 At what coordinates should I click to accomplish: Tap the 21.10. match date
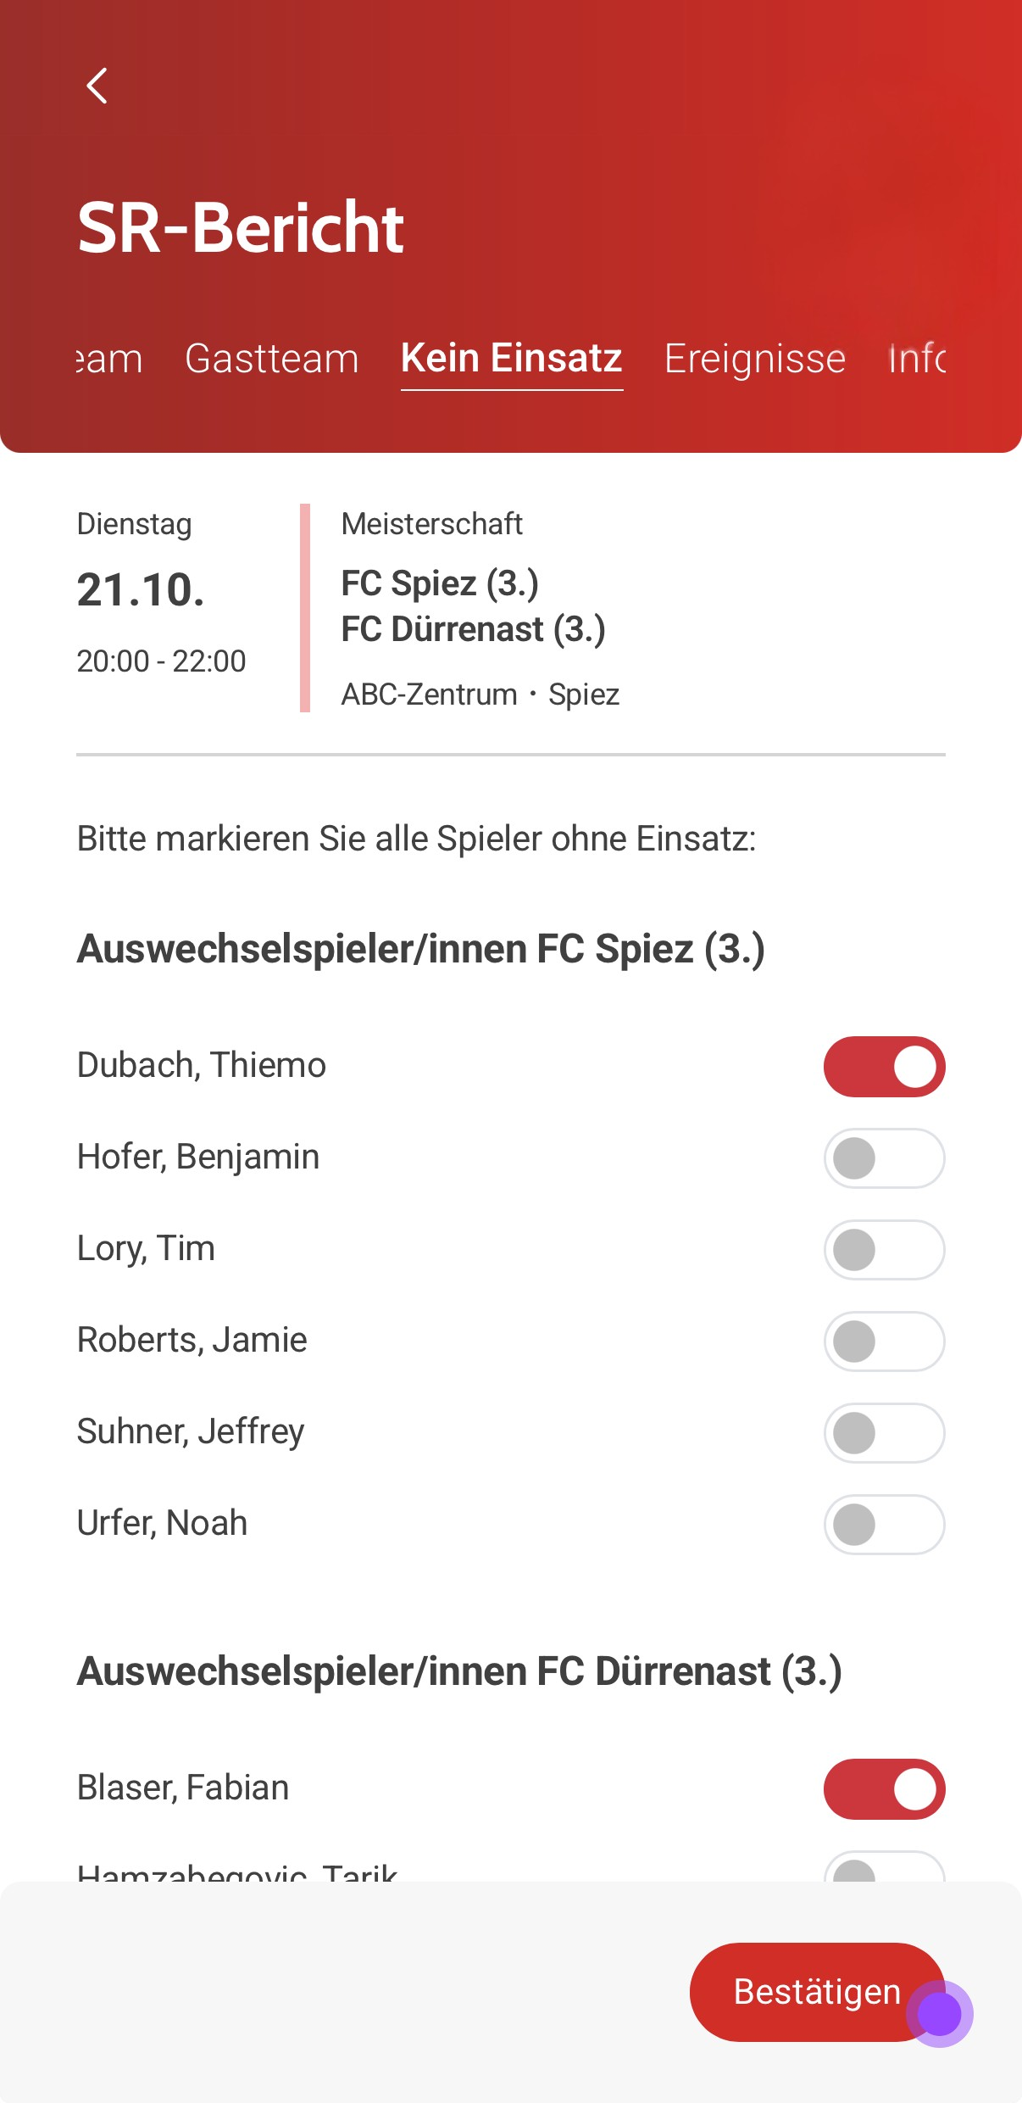pyautogui.click(x=141, y=589)
